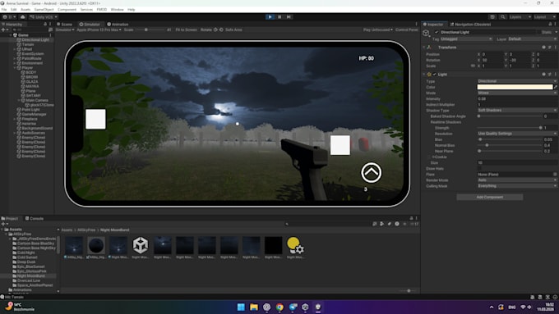Open the Layout dropdown
Viewport: 559px width, 314px height.
click(544, 16)
